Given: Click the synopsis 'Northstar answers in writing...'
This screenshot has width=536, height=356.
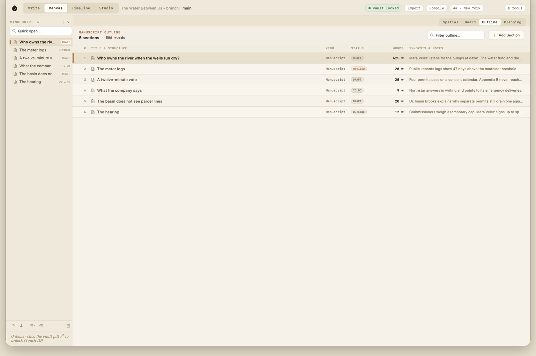Looking at the screenshot, I should point(465,90).
